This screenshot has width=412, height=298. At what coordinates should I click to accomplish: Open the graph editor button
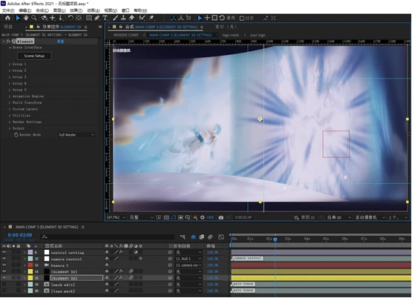221,237
